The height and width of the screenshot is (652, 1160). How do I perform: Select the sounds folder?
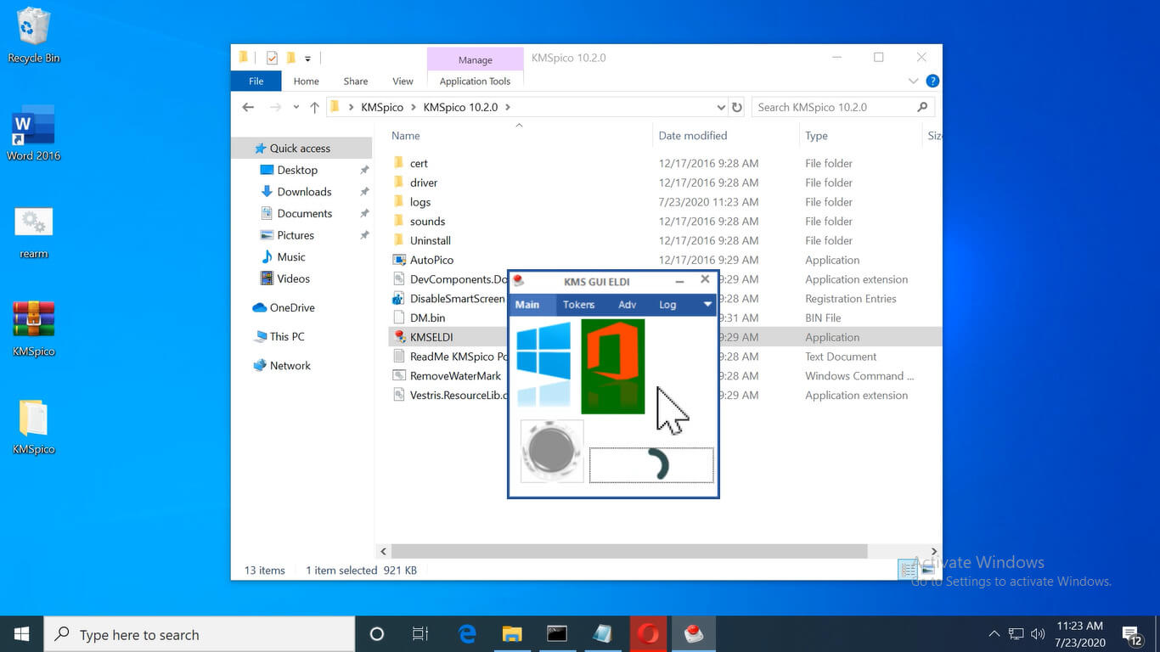[427, 222]
